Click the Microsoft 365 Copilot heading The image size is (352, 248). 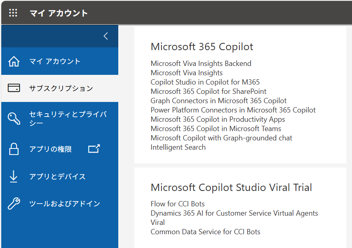pos(202,47)
